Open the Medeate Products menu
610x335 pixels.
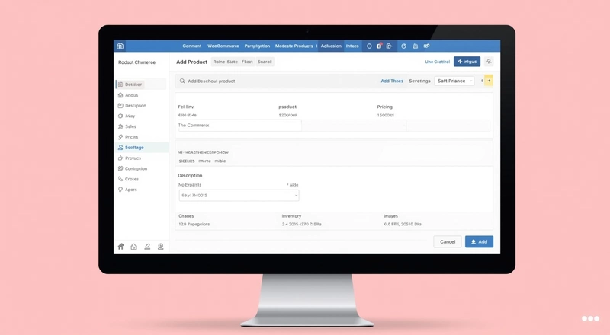point(294,46)
